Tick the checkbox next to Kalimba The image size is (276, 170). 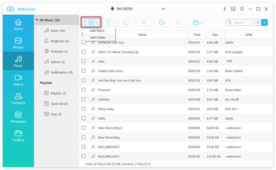(x=83, y=99)
